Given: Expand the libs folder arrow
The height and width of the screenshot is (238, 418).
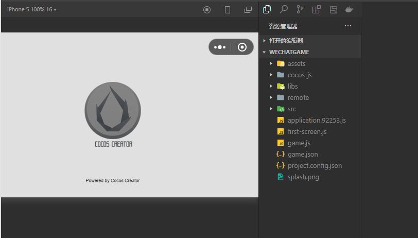Looking at the screenshot, I should tap(271, 86).
